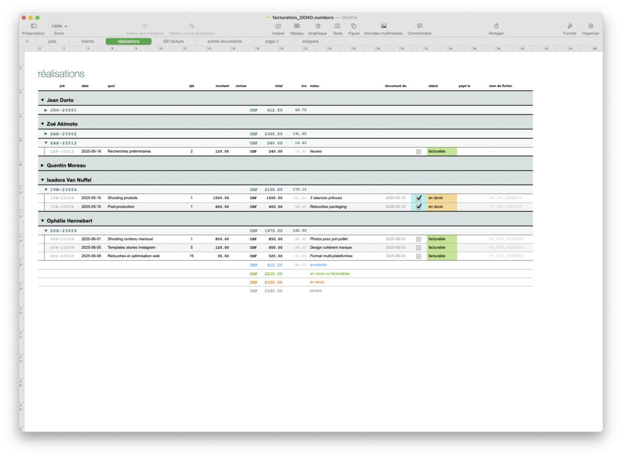Check the Retouches et optimisation web box
The height and width of the screenshot is (457, 622).
pyautogui.click(x=418, y=256)
